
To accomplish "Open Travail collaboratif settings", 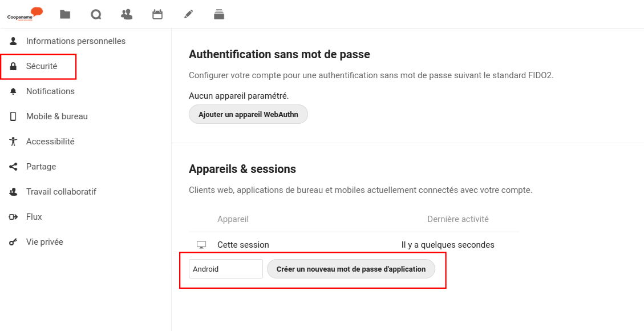I will point(61,192).
